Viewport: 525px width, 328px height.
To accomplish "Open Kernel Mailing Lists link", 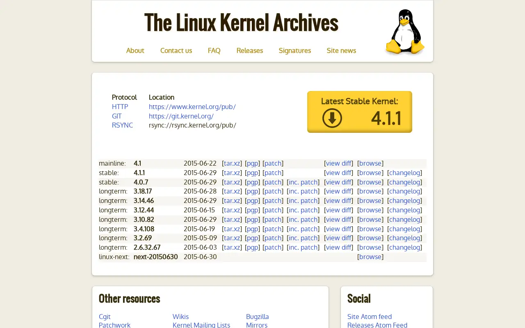I will [201, 325].
